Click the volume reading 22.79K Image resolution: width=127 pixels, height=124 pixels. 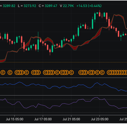pyautogui.click(x=68, y=6)
